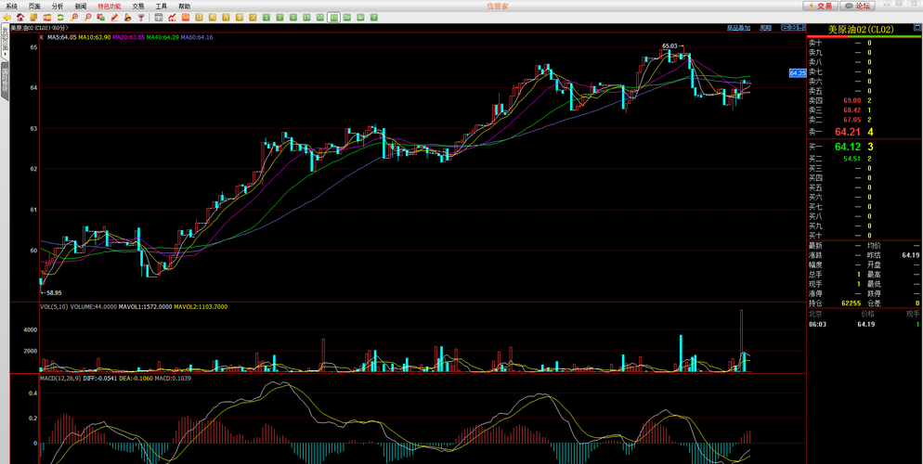Switch to monthly period (月) icon
The width and height of the screenshot is (923, 464).
pyautogui.click(x=226, y=18)
